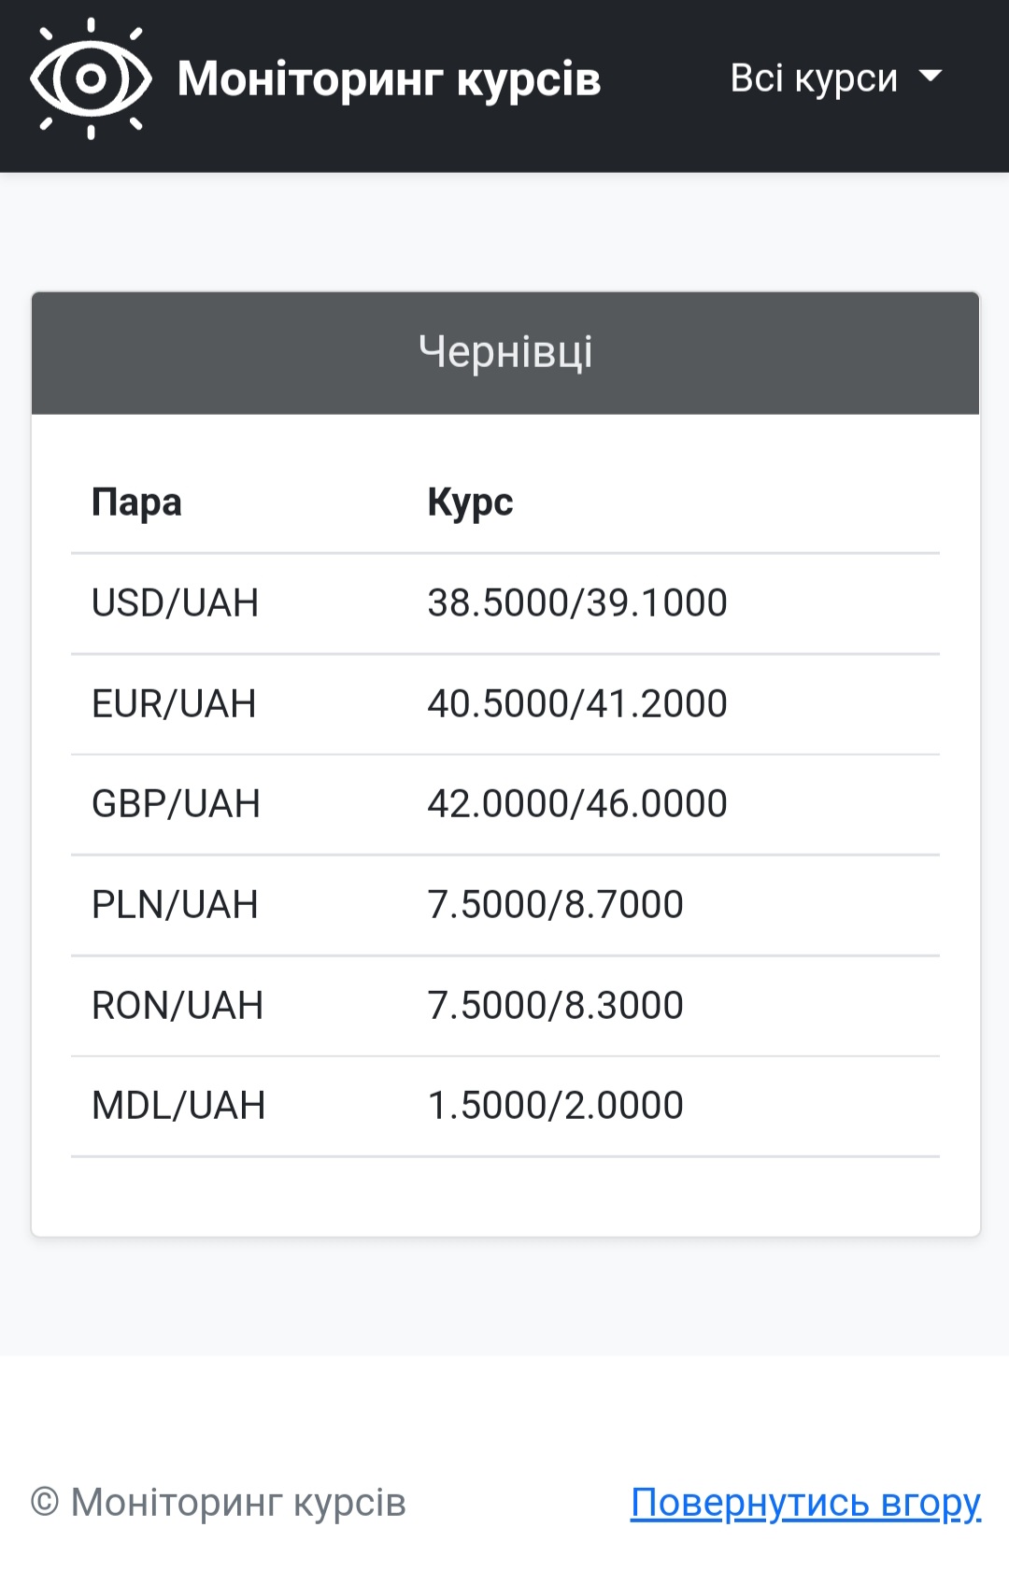Image resolution: width=1009 pixels, height=1584 pixels.
Task: Select the GBP/UAH pair cell
Action: point(176,804)
